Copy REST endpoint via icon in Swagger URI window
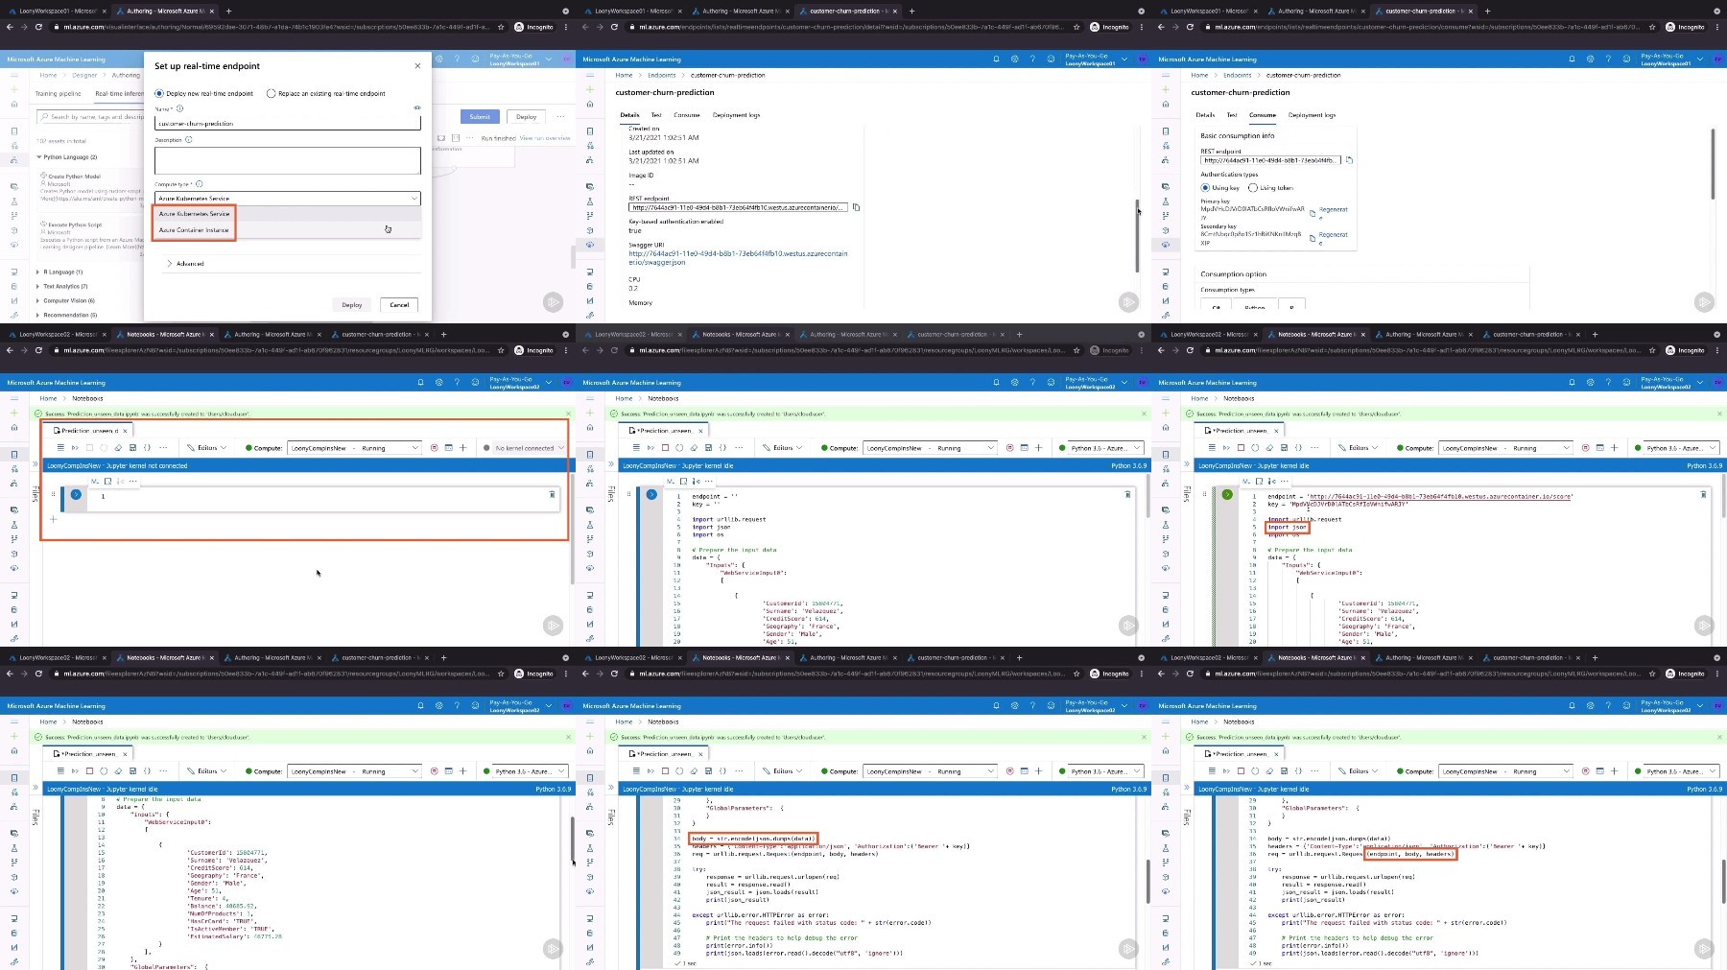Viewport: 1727px width, 970px height. (x=856, y=207)
